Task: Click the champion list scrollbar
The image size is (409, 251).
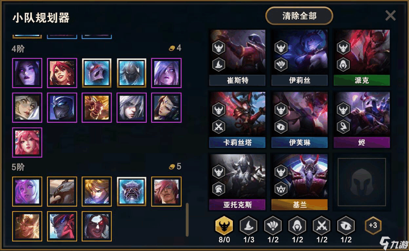Action: [x=187, y=220]
